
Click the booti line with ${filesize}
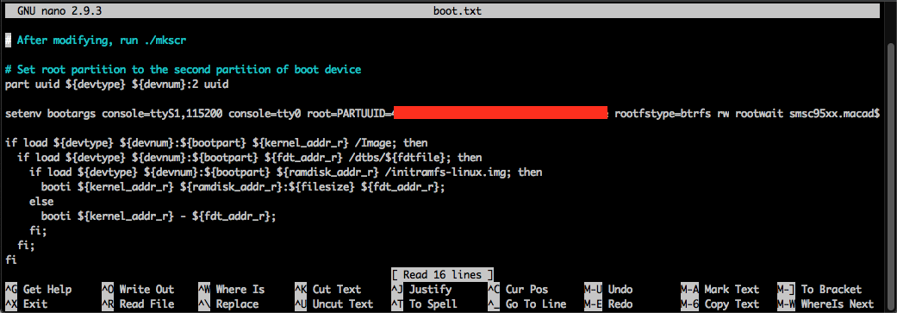(243, 187)
